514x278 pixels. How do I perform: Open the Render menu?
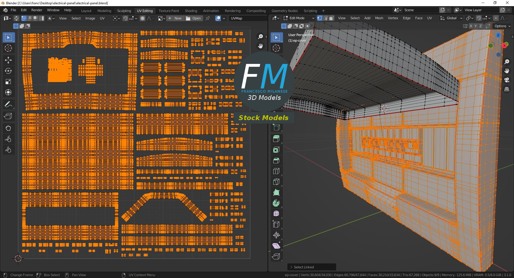click(x=37, y=10)
